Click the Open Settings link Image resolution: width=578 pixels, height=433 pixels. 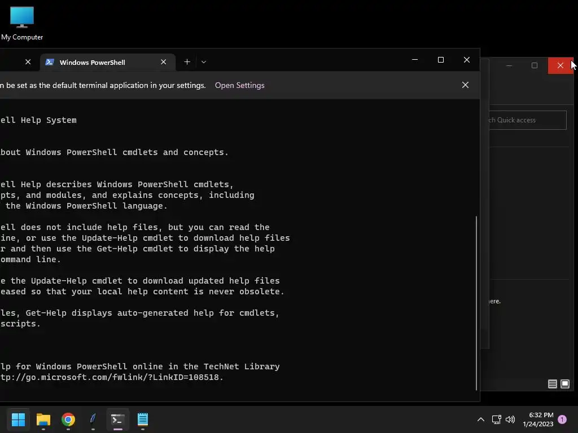pyautogui.click(x=239, y=85)
